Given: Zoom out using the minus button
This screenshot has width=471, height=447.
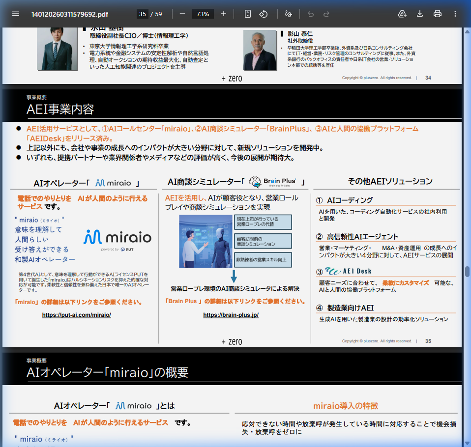Looking at the screenshot, I should (x=182, y=14).
